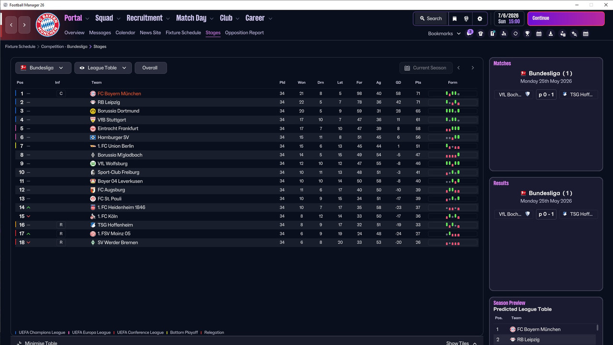Viewport: 613px width, 345px height.
Task: Open the settings gear icon
Action: pyautogui.click(x=480, y=19)
